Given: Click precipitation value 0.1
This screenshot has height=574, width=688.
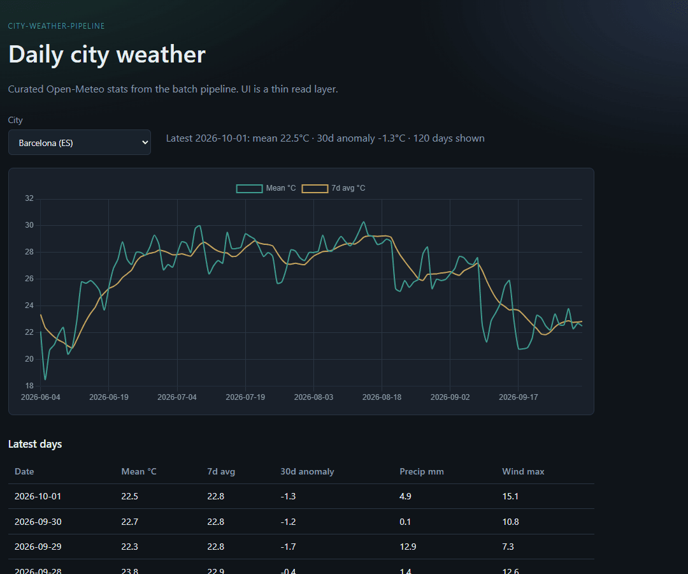Looking at the screenshot, I should (405, 522).
